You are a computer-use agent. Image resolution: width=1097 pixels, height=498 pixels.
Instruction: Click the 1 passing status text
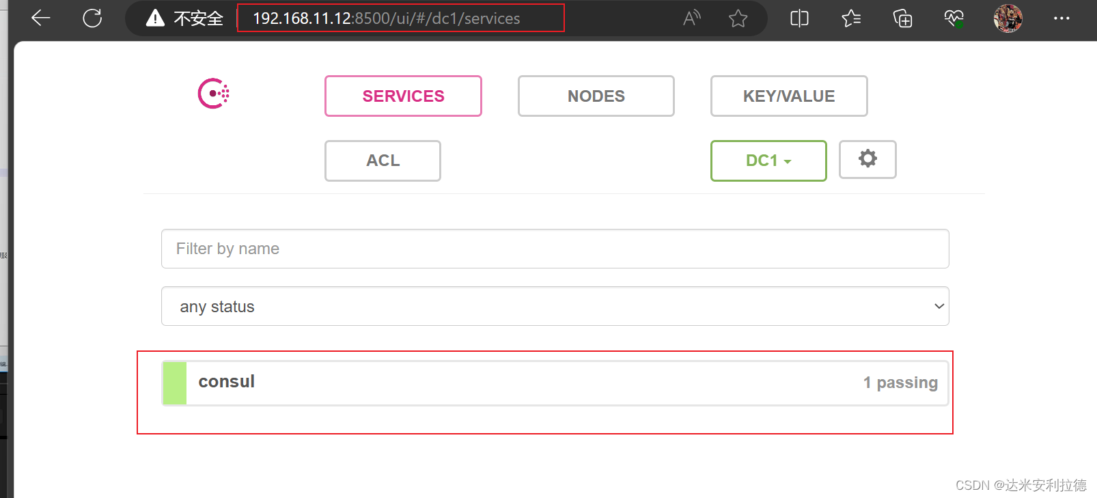click(900, 383)
